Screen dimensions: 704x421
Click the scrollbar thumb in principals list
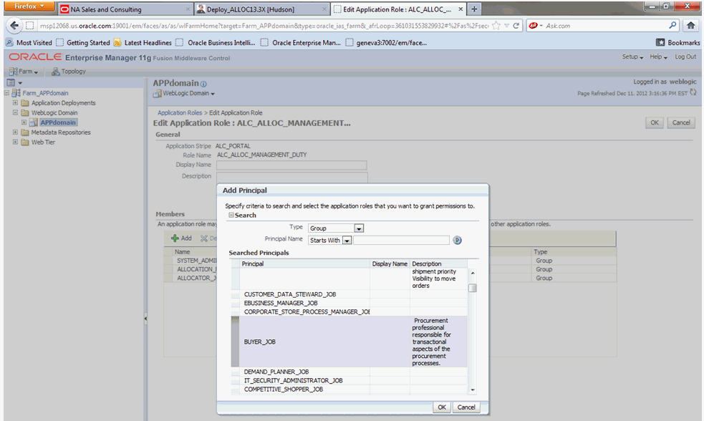tap(473, 288)
